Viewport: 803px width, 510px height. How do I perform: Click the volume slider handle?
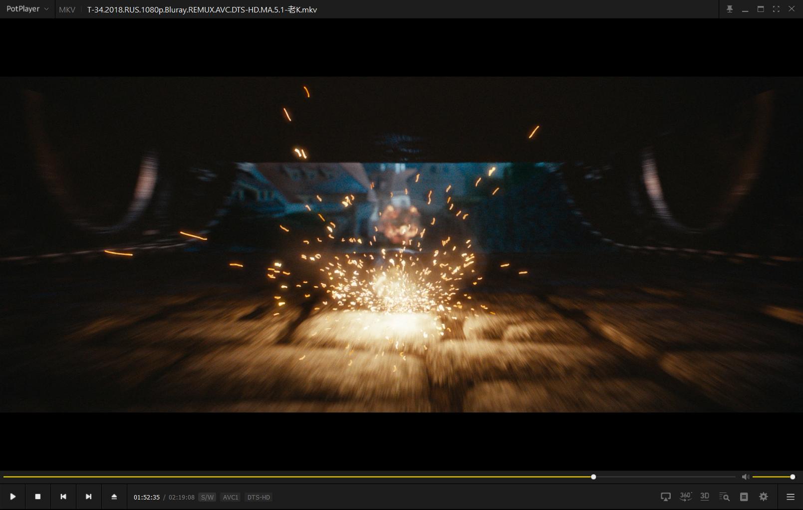(x=793, y=477)
